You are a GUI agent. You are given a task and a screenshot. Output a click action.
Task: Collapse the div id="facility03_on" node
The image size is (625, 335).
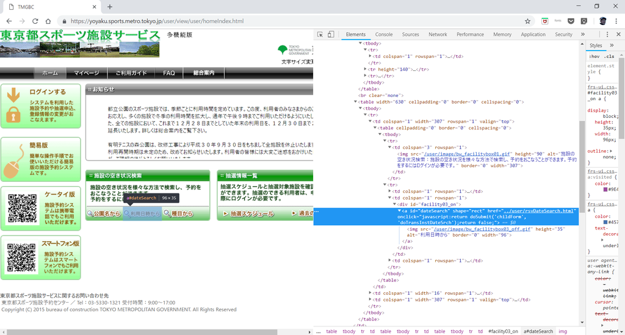[395, 204]
